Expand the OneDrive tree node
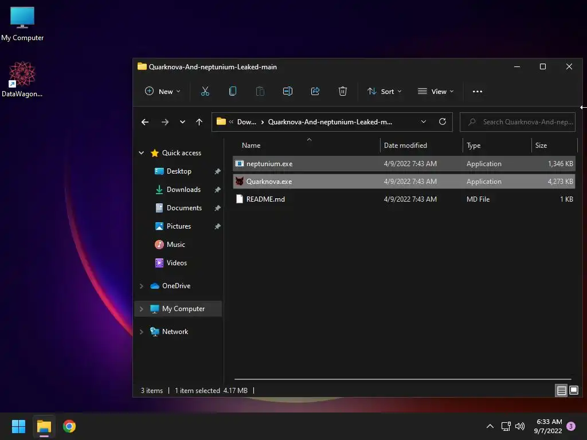The image size is (587, 440). (x=141, y=286)
